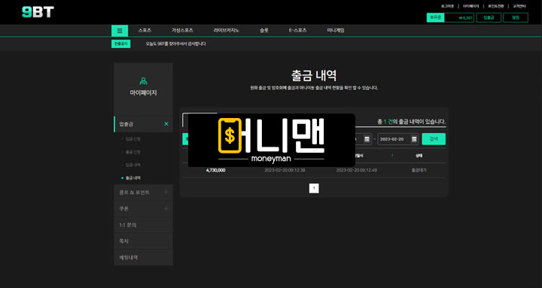Screen dimensions: 542x288
Task: Expand the 콤프 & 포인트 plus icon
Action: [166, 192]
